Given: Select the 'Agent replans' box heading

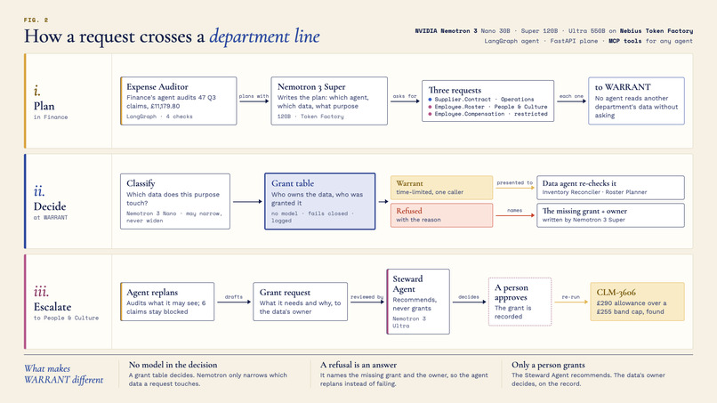Looking at the screenshot, I should (152, 293).
